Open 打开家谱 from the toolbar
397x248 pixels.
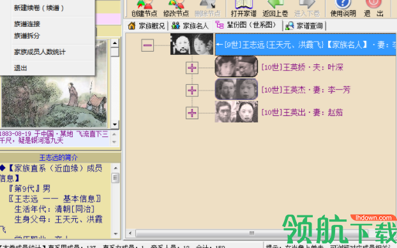244,8
